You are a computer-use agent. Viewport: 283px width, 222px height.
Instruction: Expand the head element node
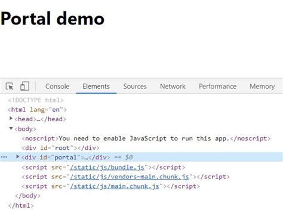pyautogui.click(x=11, y=119)
